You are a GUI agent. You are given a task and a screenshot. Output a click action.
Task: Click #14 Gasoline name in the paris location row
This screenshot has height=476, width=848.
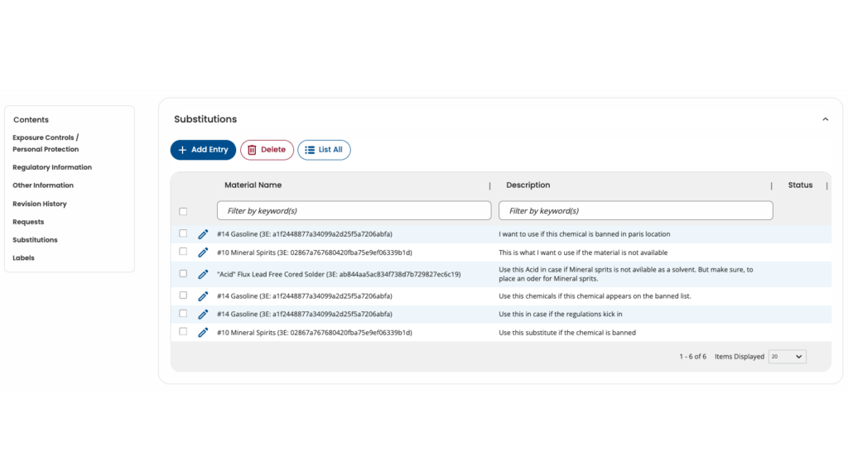[x=305, y=234]
